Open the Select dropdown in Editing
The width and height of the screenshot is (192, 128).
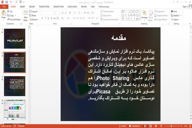click(x=175, y=20)
